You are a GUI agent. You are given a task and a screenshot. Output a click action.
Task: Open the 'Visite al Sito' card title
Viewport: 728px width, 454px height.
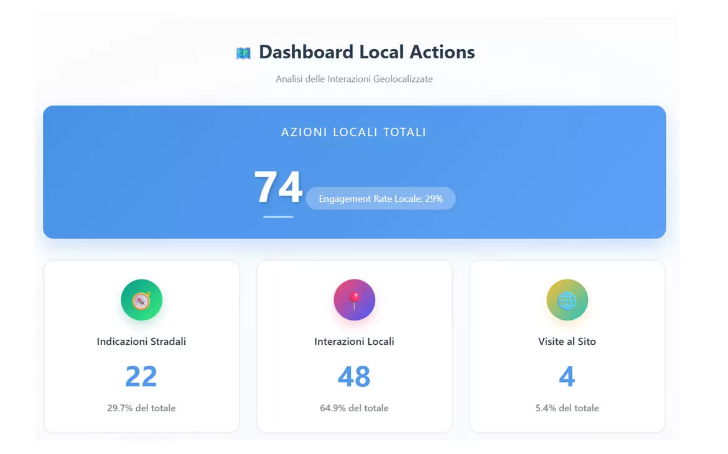tap(567, 342)
